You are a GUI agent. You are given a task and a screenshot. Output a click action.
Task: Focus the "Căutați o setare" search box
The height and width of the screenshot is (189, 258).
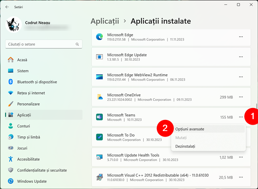pyautogui.click(x=44, y=44)
